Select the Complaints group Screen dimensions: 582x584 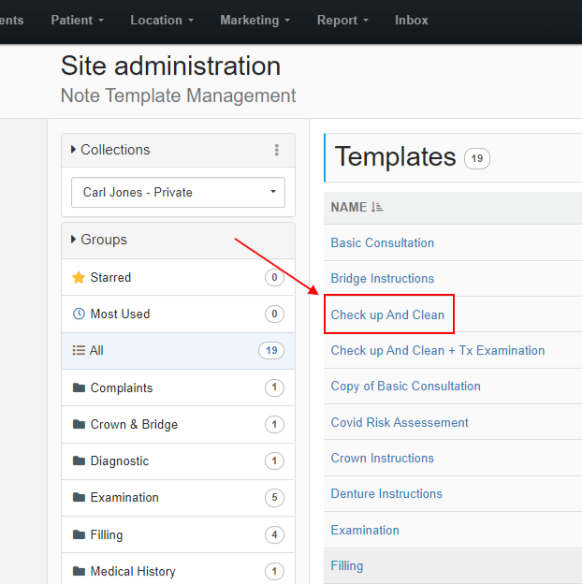(178, 387)
